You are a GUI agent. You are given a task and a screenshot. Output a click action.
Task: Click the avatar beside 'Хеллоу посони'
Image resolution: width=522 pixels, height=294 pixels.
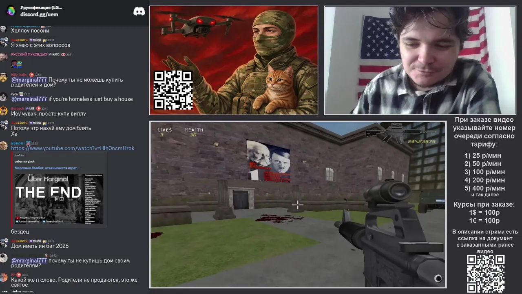[4, 29]
